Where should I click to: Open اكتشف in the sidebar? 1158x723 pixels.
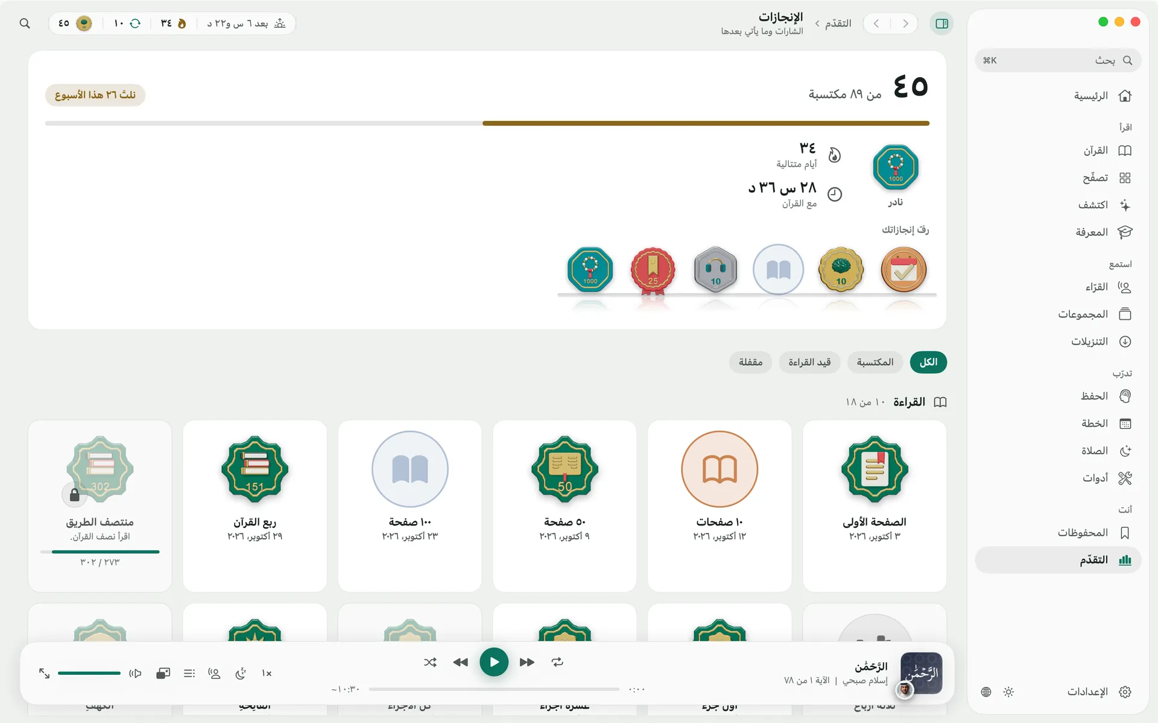[x=1058, y=205]
